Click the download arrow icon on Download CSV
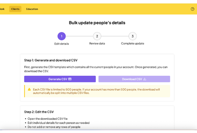Viewport: 197px width, 133px height. pyautogui.click(x=145, y=79)
